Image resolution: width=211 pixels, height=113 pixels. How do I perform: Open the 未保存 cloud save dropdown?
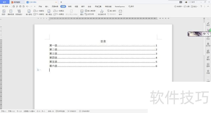tap(178, 6)
